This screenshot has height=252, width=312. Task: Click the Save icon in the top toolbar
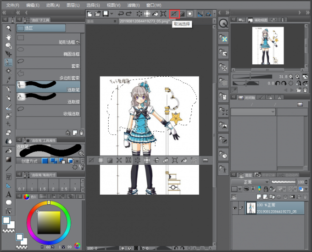tap(106, 14)
